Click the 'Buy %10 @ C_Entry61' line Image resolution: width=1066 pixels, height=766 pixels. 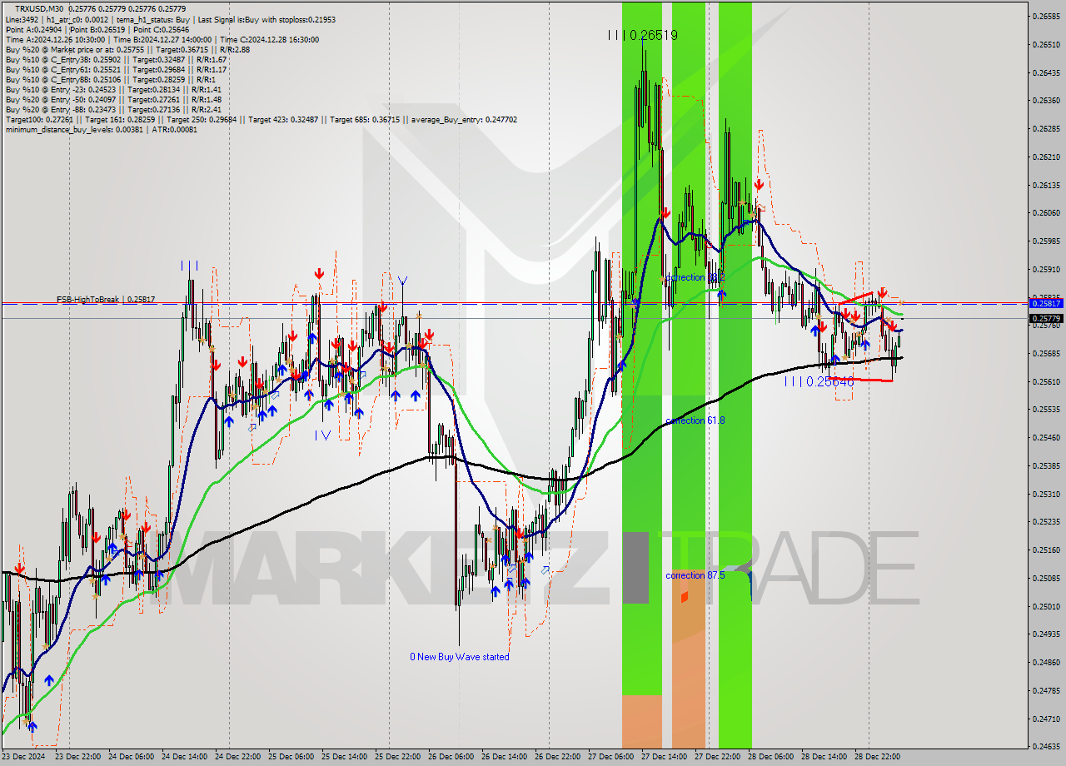[x=117, y=69]
